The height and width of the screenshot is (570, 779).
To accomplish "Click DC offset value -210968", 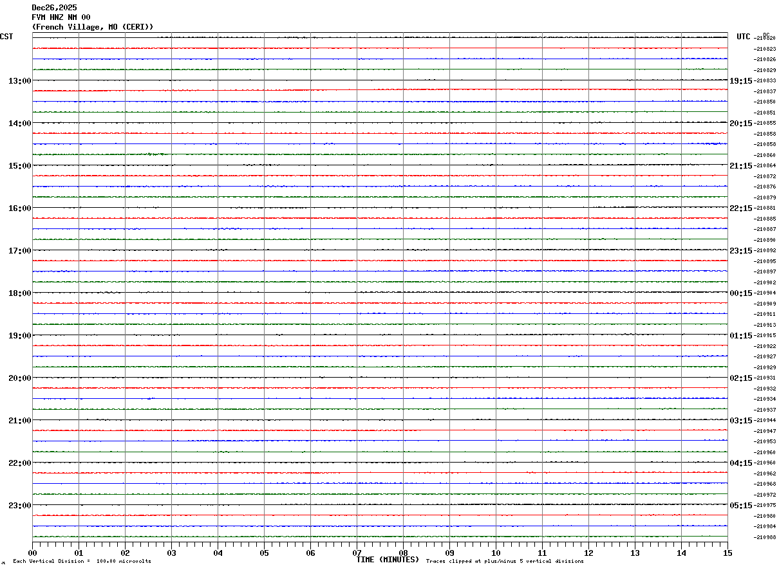I will 765,484.
